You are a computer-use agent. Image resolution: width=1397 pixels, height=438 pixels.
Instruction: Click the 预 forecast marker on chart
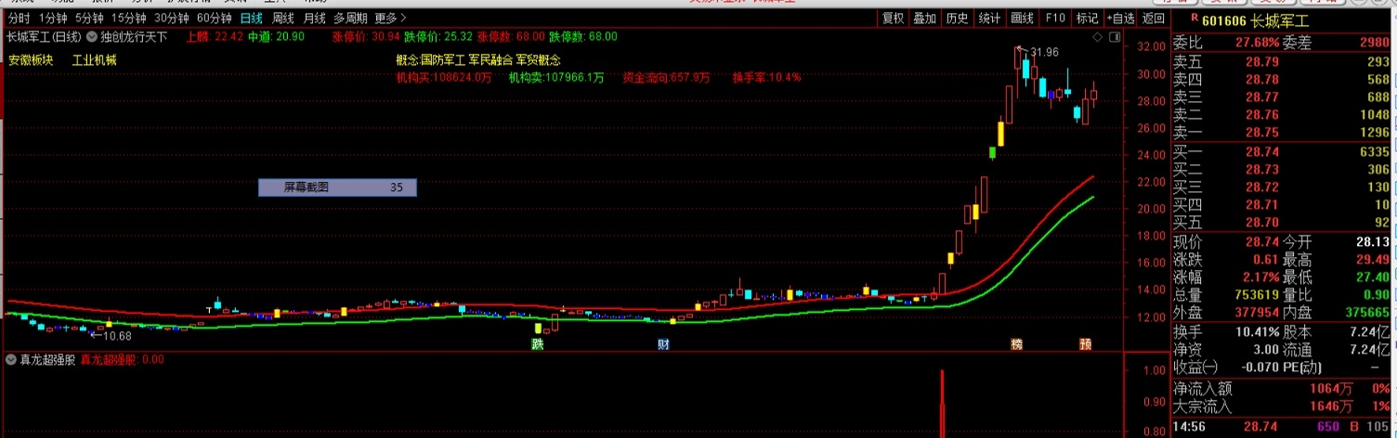1085,344
